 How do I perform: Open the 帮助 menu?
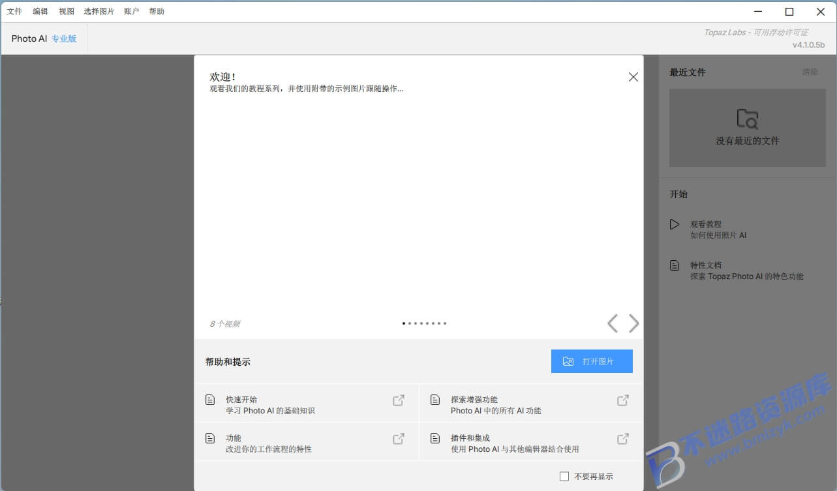[157, 11]
